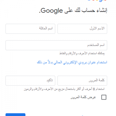Click the confirm password field (تأكيد)
The image size is (116, 116).
[30, 81]
